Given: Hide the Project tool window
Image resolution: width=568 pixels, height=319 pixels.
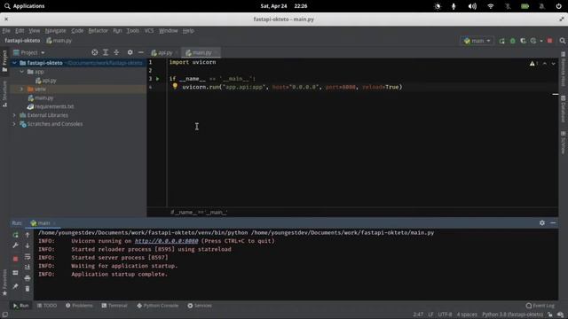Looking at the screenshot, I should 140,52.
